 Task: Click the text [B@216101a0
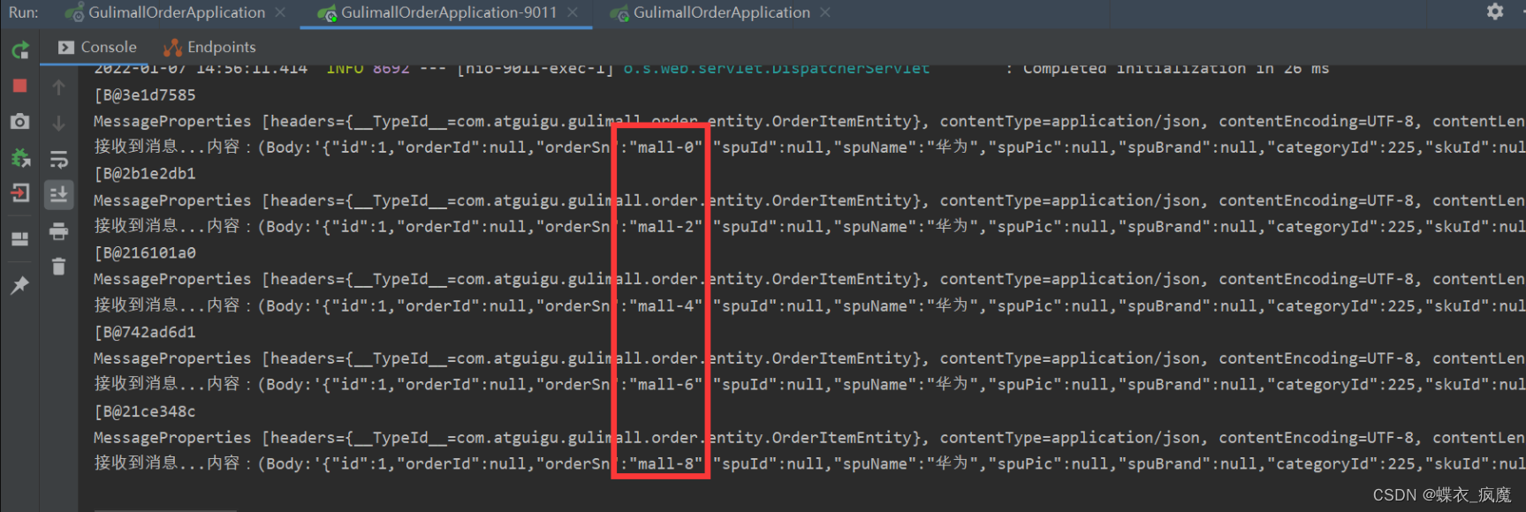pos(145,253)
